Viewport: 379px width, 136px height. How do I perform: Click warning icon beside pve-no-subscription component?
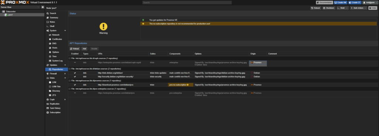point(188,85)
